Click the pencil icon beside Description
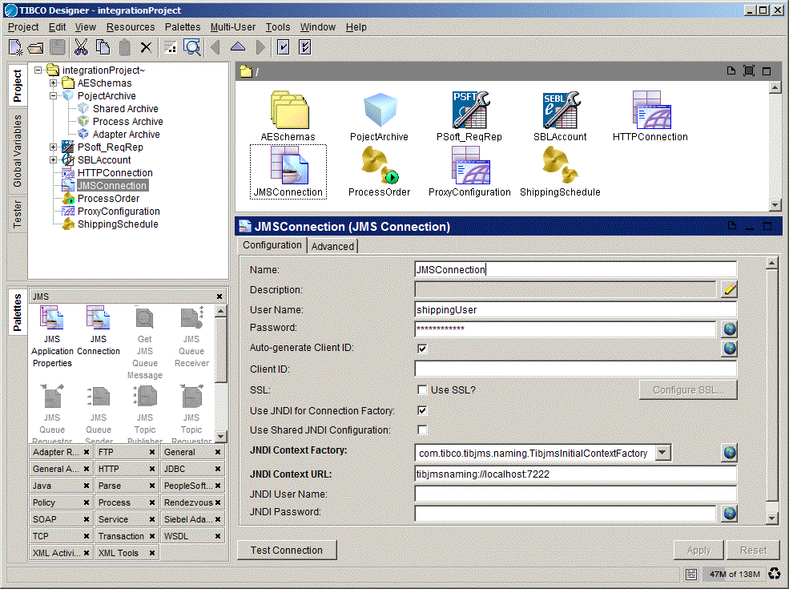The image size is (793, 593). [729, 289]
